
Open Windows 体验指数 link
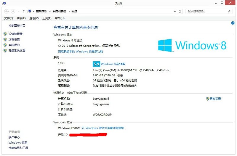[x=113, y=64]
